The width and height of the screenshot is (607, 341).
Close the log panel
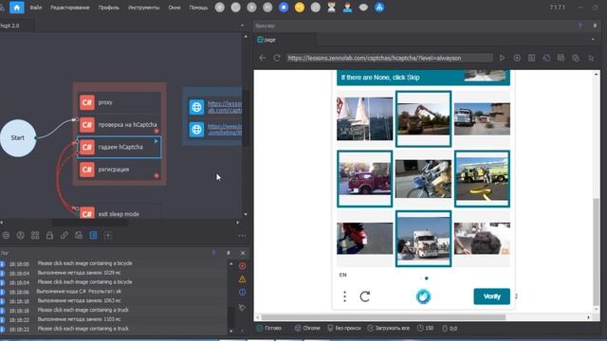click(243, 253)
